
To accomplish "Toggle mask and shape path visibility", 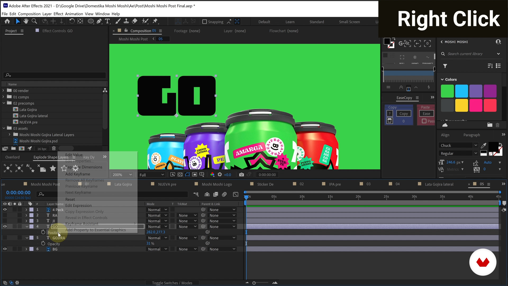I will point(187,175).
